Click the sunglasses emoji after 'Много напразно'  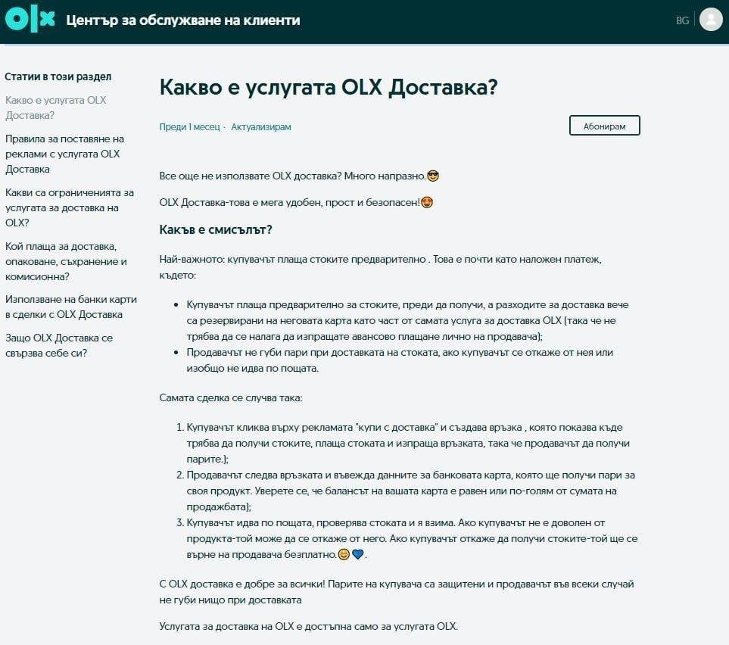(433, 176)
